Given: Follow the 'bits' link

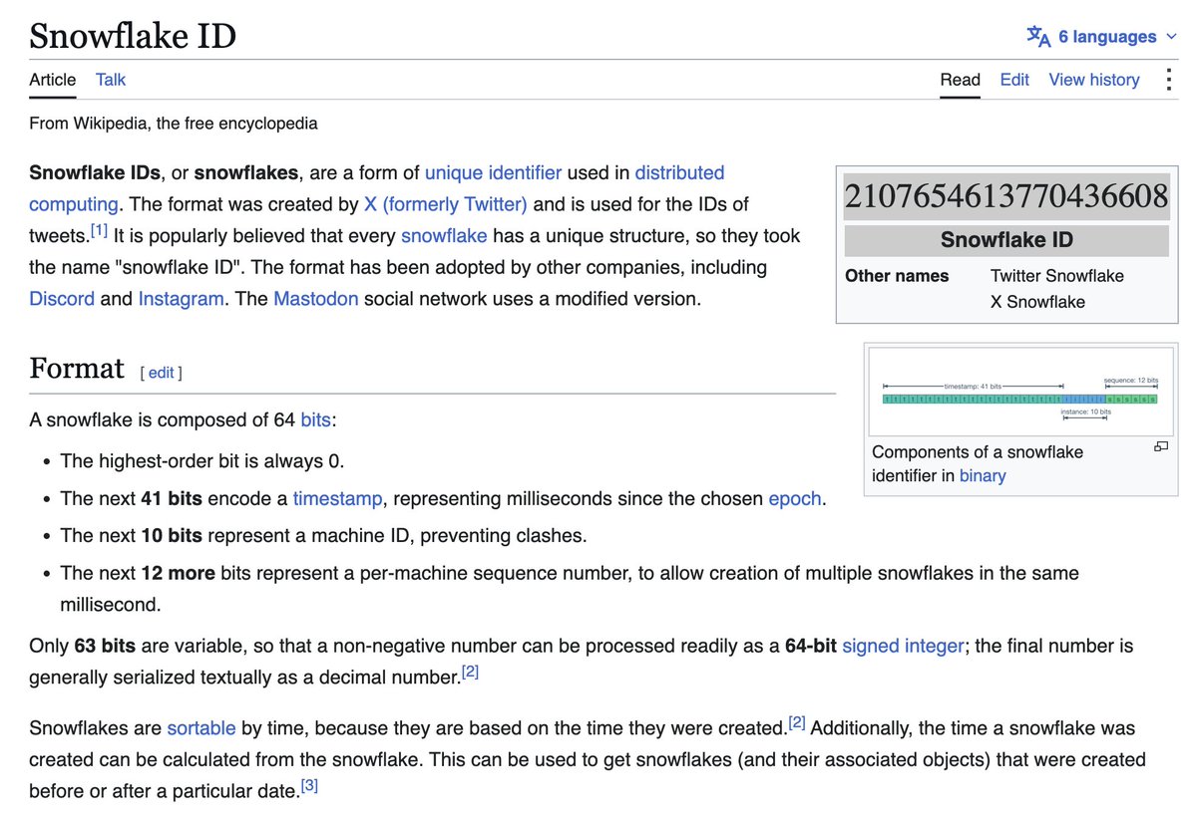Looking at the screenshot, I should (315, 420).
